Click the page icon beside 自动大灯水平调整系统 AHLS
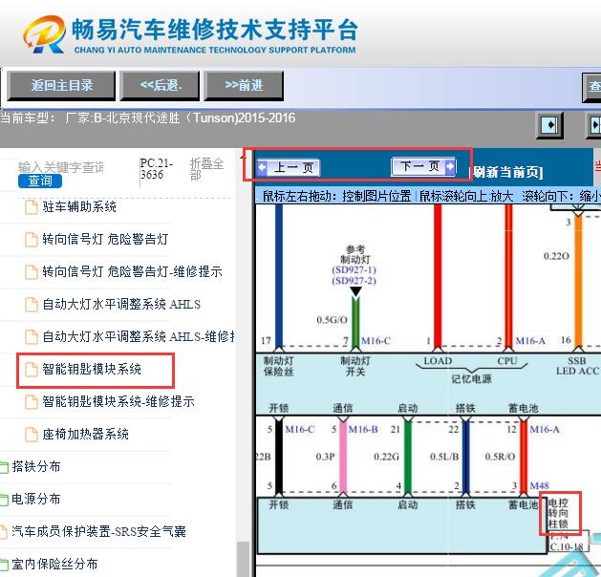This screenshot has width=601, height=577. coord(31,305)
